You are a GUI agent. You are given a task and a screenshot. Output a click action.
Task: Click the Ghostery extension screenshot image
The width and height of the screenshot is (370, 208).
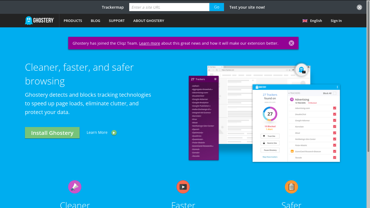(x=264, y=113)
